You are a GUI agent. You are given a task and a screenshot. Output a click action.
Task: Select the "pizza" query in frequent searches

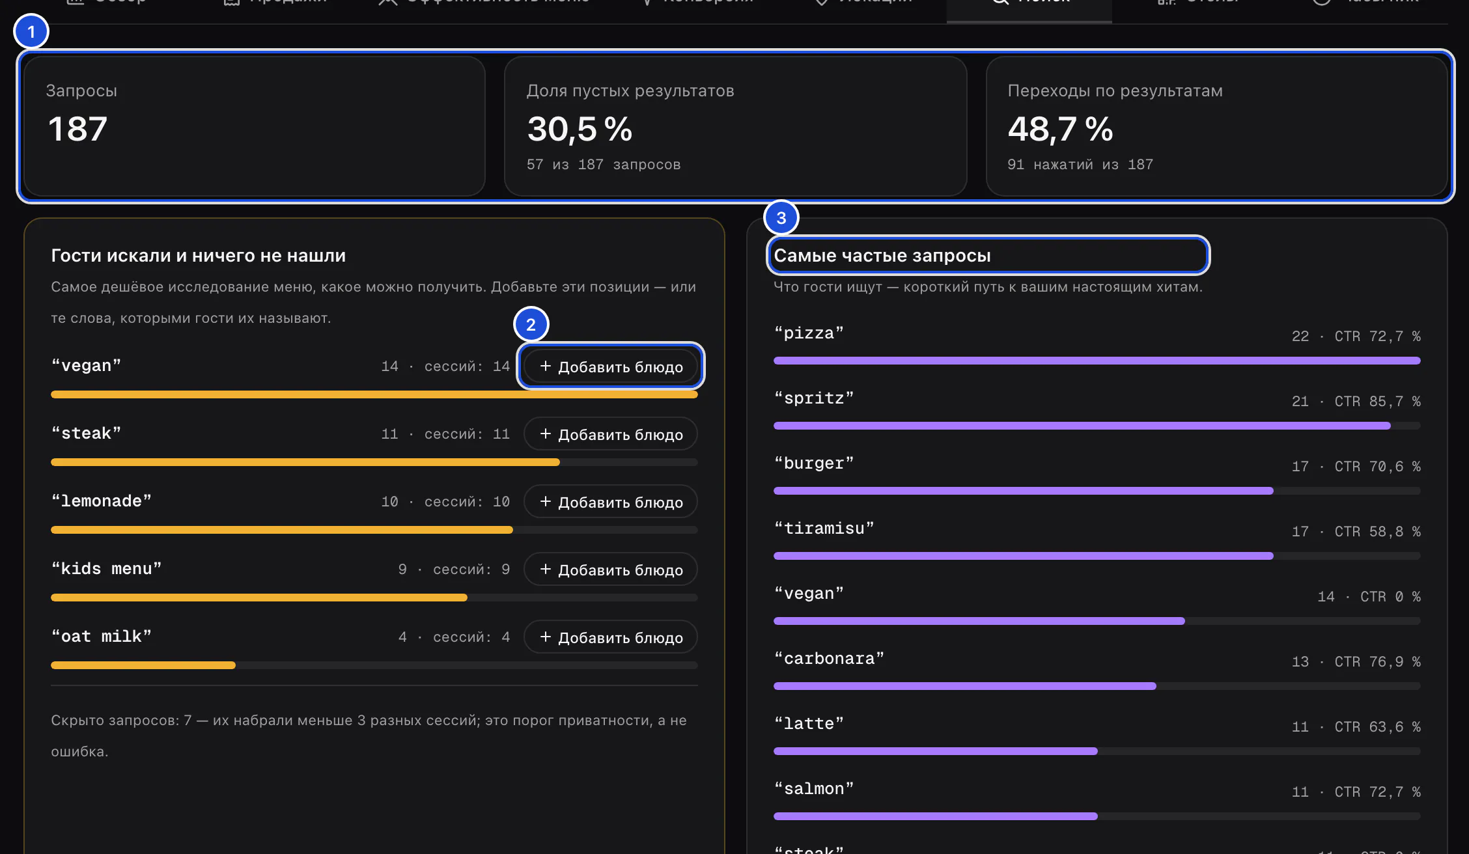[809, 333]
